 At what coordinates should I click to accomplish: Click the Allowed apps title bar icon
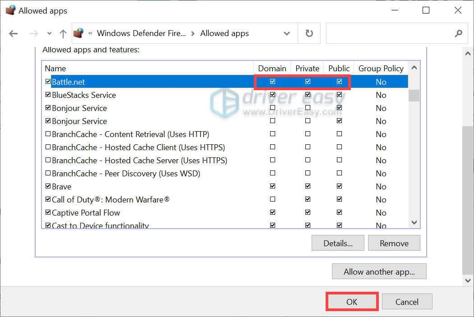[10, 10]
